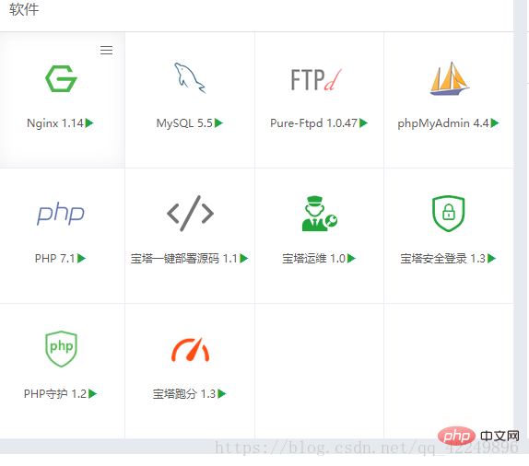Screen dimensions: 529x466
Task: Click the phpMyAdmin sailboat icon
Action: pyautogui.click(x=449, y=78)
